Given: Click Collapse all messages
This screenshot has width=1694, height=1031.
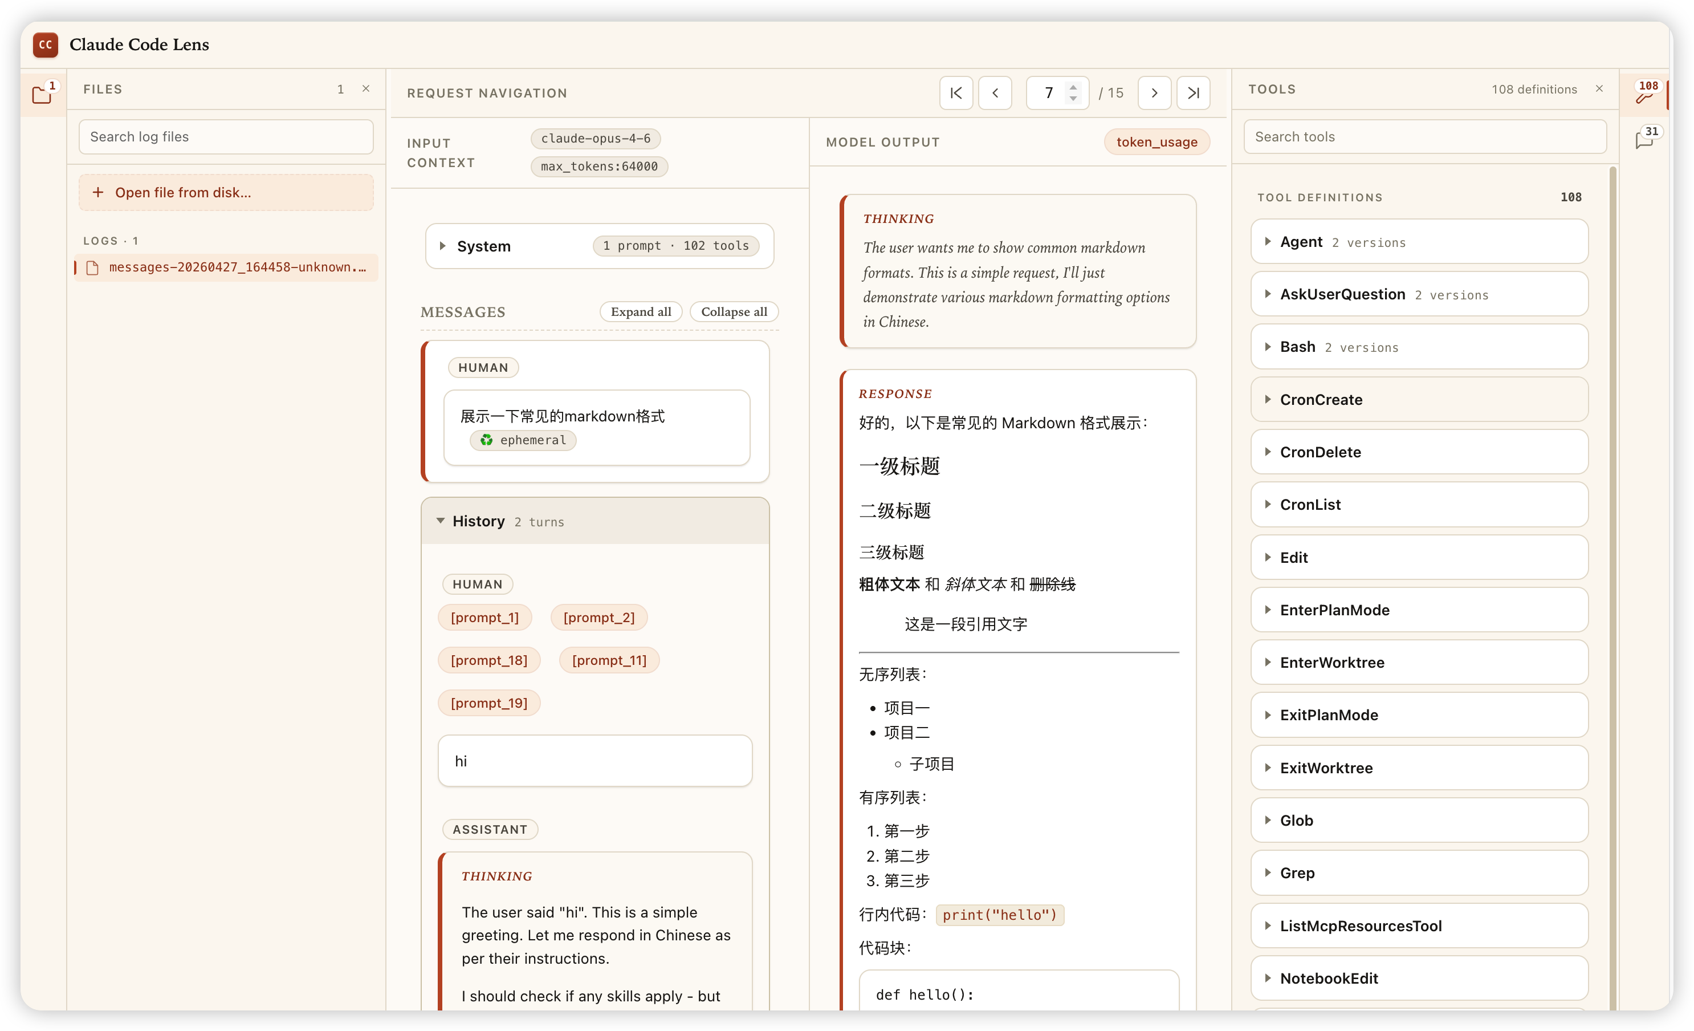Looking at the screenshot, I should click(x=734, y=311).
